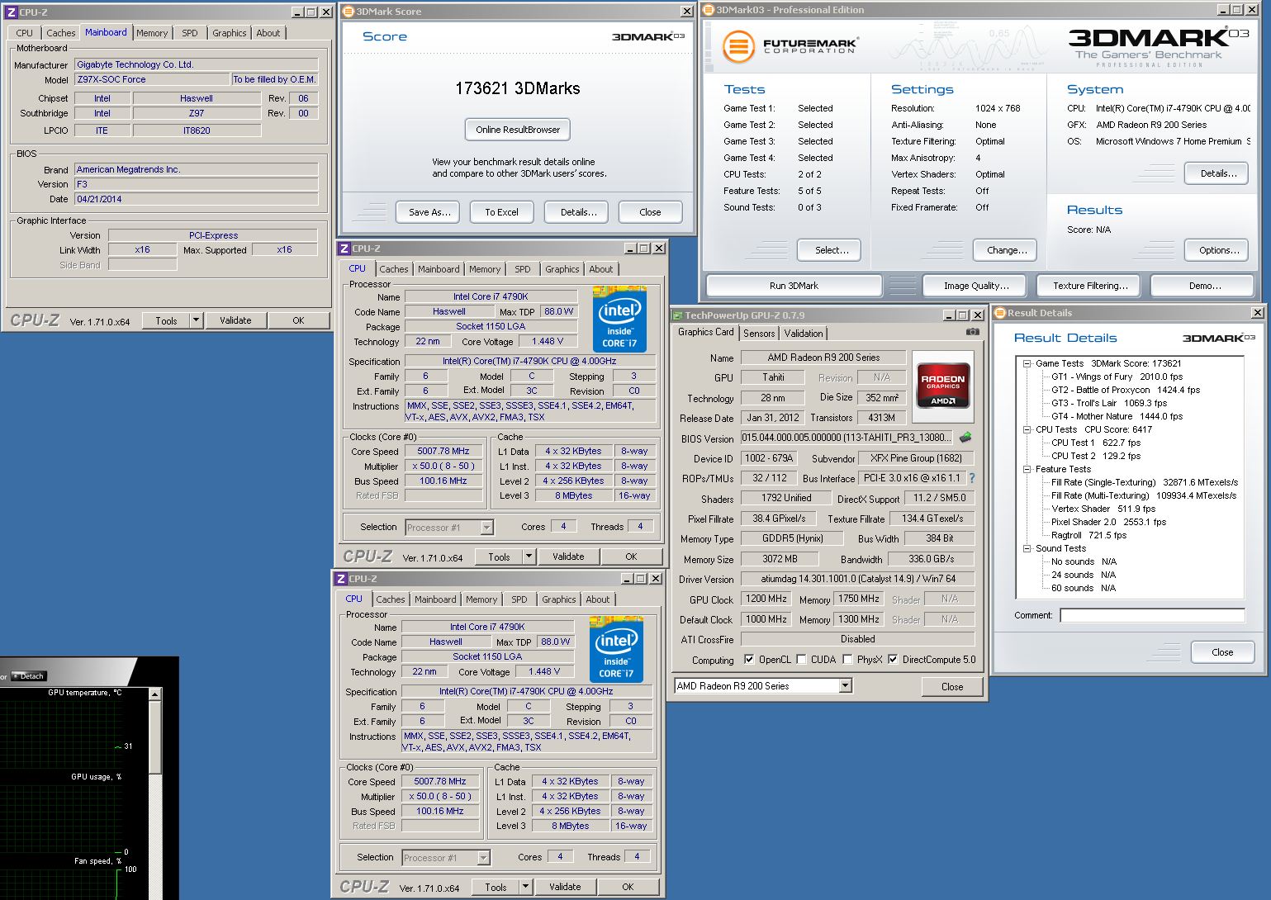Viewport: 1271px width, 900px height.
Task: Click Close in the GPU-Z window
Action: point(952,687)
